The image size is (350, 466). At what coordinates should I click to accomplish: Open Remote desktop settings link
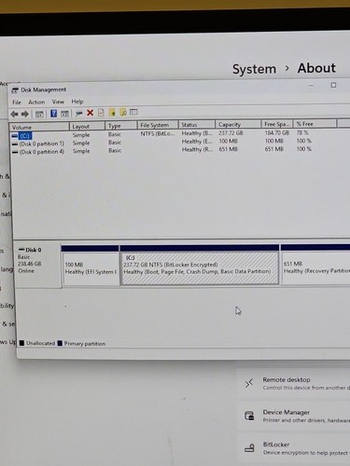point(287,379)
